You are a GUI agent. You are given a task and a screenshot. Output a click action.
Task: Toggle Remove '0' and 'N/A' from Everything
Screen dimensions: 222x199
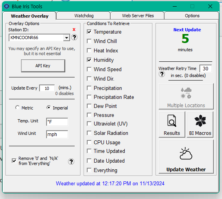pos(14,161)
